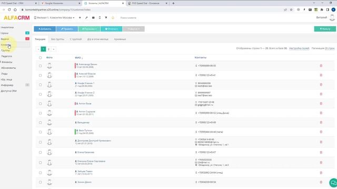
Task: Go to next page with the right arrow
Action: pos(54,49)
